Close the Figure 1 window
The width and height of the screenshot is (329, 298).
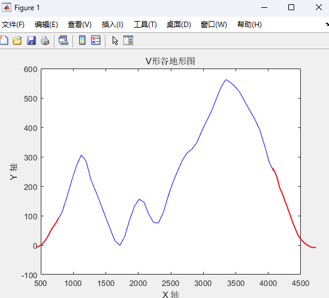[319, 8]
